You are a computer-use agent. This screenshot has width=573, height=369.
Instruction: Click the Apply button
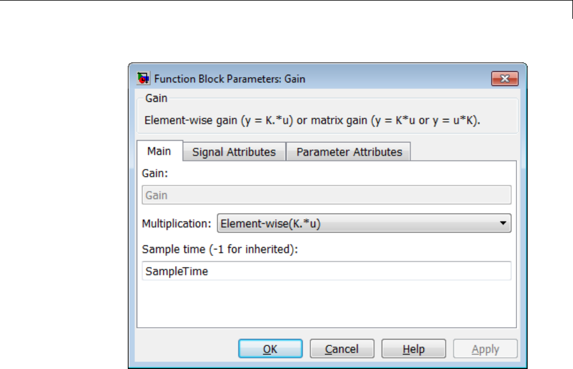pos(485,349)
